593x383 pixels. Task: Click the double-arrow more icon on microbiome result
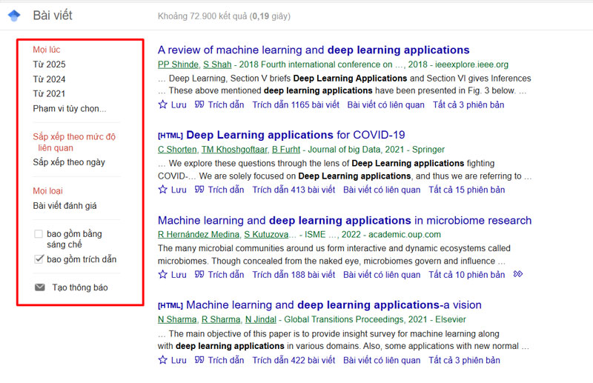click(x=517, y=275)
